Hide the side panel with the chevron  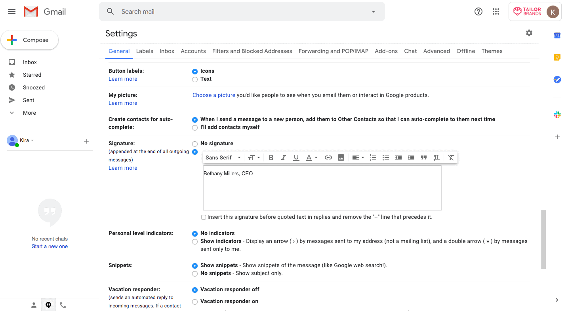point(557,300)
